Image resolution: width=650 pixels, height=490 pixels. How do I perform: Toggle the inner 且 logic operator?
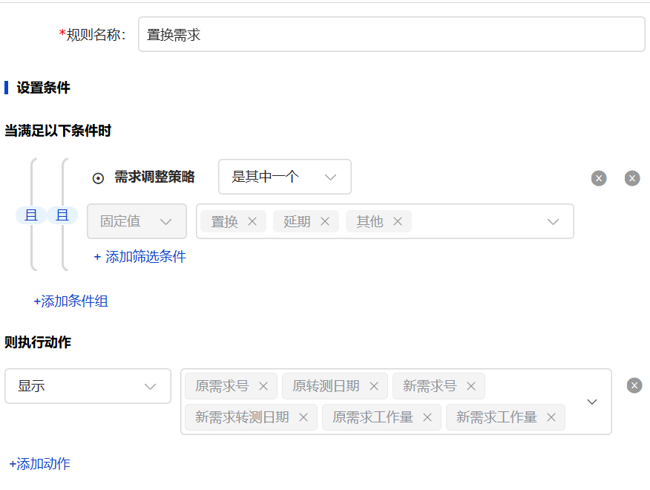tap(62, 215)
